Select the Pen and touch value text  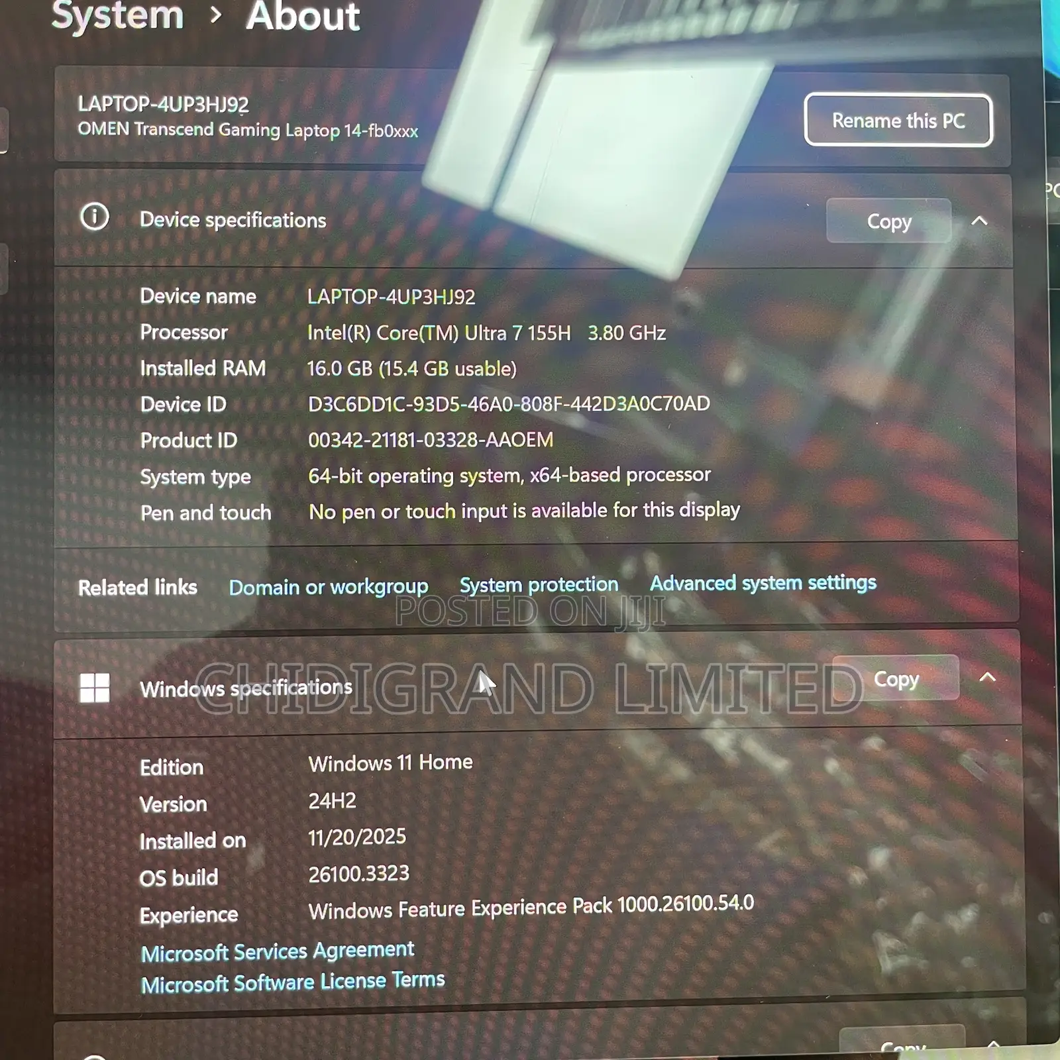point(524,511)
